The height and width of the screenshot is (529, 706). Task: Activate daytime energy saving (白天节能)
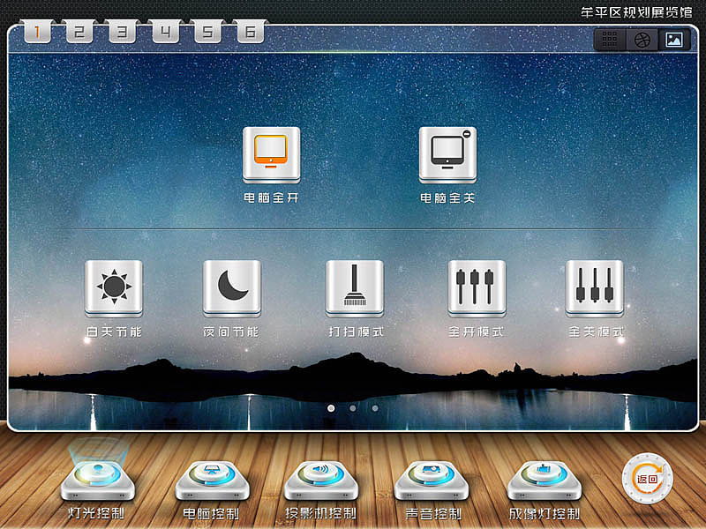pos(114,288)
